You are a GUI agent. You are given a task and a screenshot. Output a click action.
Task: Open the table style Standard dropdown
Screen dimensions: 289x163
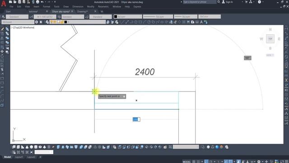(x=73, y=17)
